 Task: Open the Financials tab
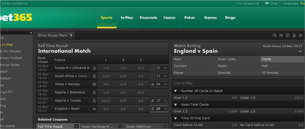(x=148, y=18)
